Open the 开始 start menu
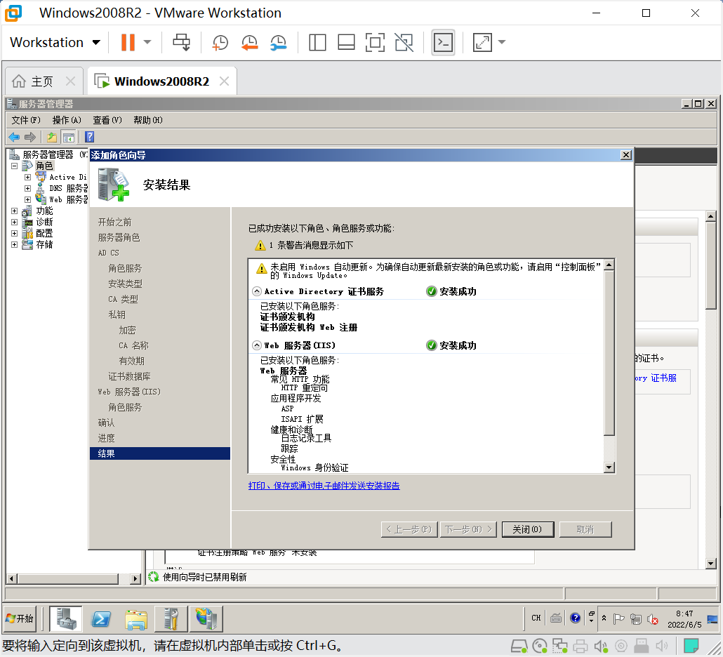The image size is (723, 657). click(20, 618)
